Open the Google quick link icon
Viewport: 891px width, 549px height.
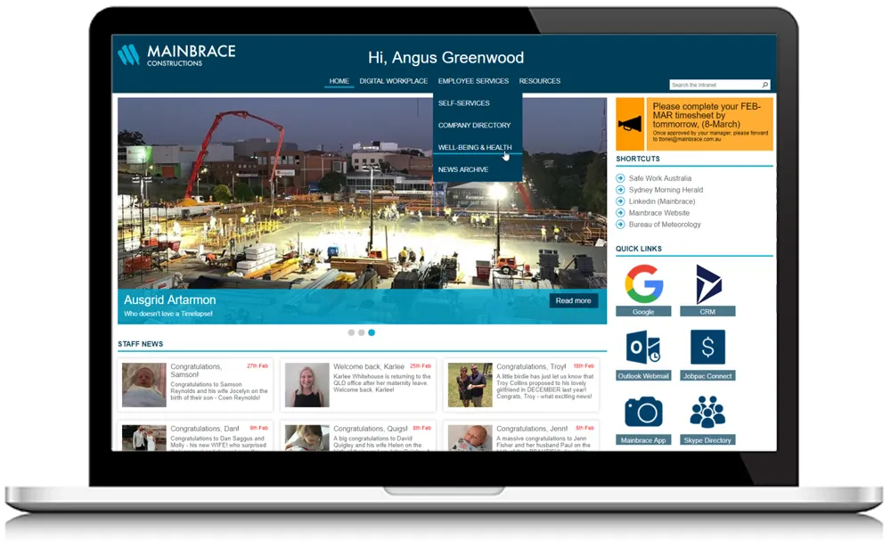[x=643, y=283]
